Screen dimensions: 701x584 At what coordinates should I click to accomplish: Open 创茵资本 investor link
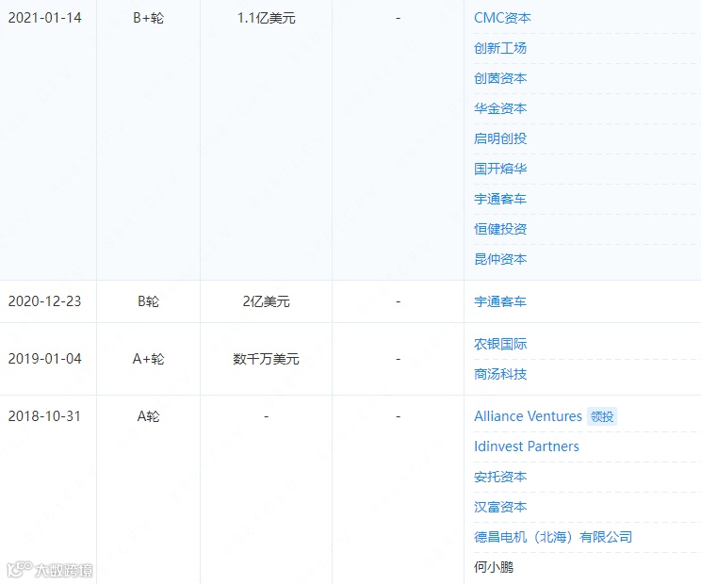499,78
